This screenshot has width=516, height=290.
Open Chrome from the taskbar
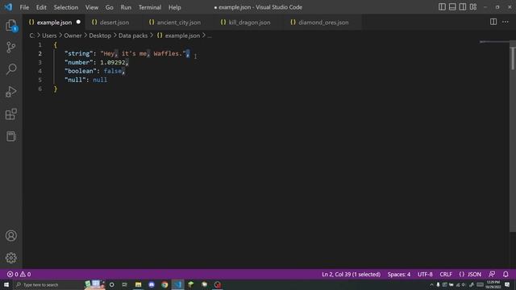pyautogui.click(x=164, y=284)
